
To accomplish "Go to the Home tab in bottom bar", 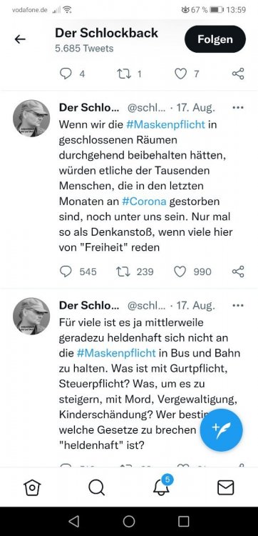I will click(32, 487).
